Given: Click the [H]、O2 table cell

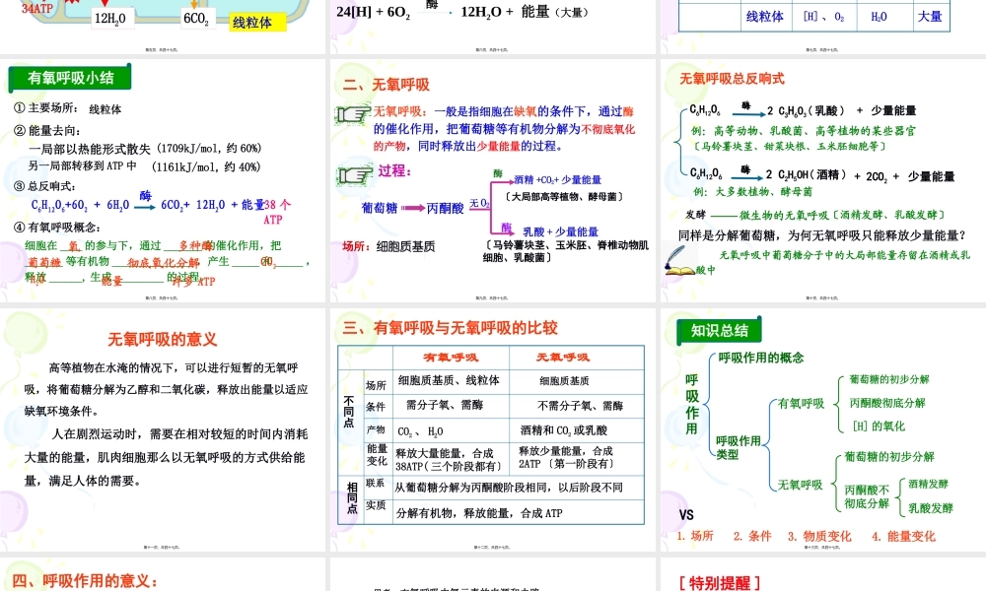Looking at the screenshot, I should click(x=823, y=17).
